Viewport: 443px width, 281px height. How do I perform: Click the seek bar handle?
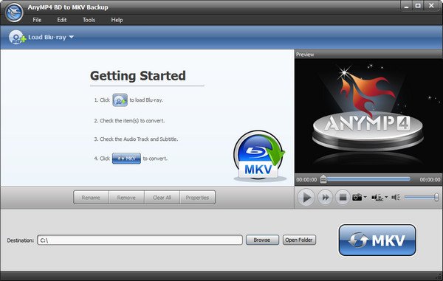coord(323,179)
